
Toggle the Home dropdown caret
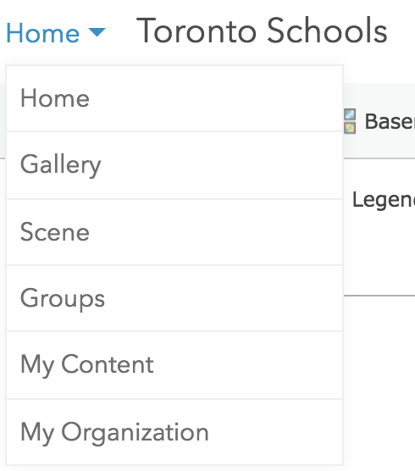pyautogui.click(x=97, y=32)
